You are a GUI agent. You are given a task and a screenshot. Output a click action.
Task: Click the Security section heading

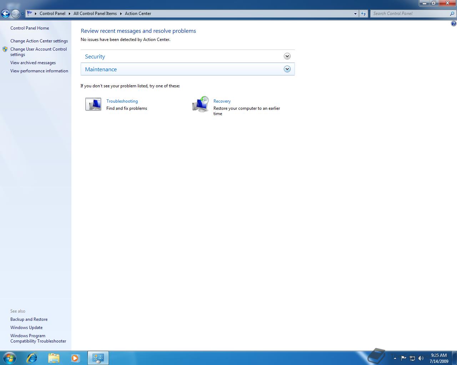95,57
